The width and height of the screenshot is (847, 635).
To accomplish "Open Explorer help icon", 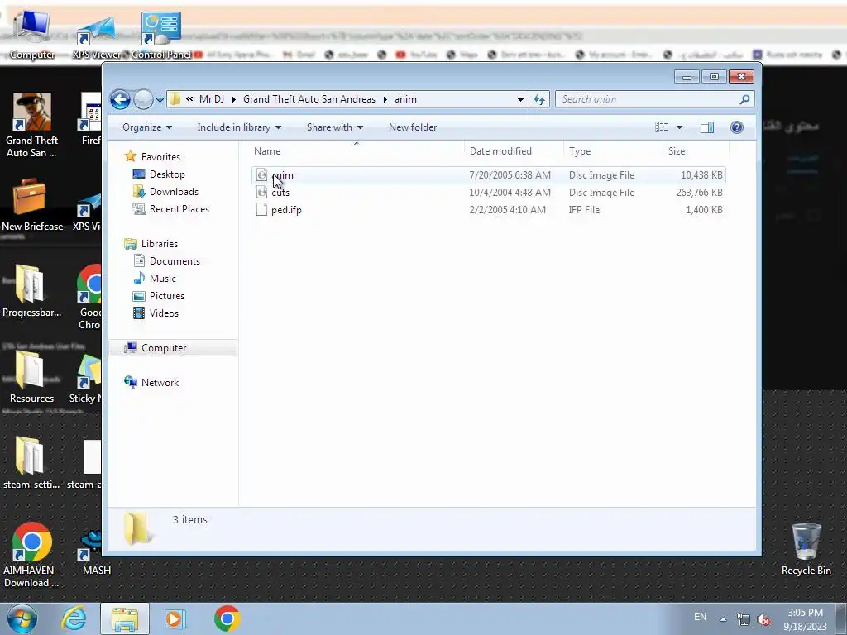I will tap(737, 127).
